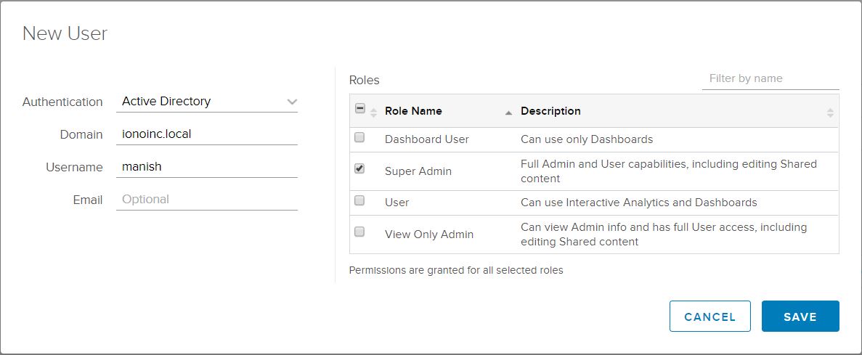Save the new user
Viewport: 862px width, 355px height.
tap(800, 317)
